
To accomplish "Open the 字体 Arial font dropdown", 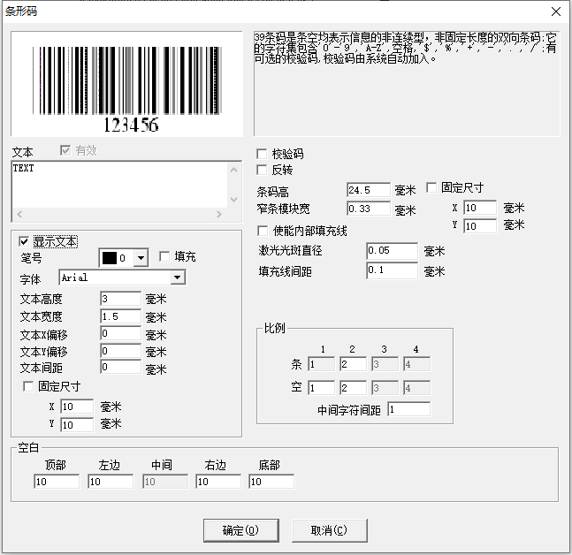I will (178, 277).
